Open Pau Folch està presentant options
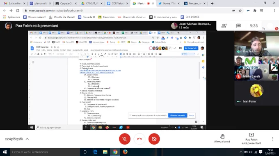 point(251,139)
